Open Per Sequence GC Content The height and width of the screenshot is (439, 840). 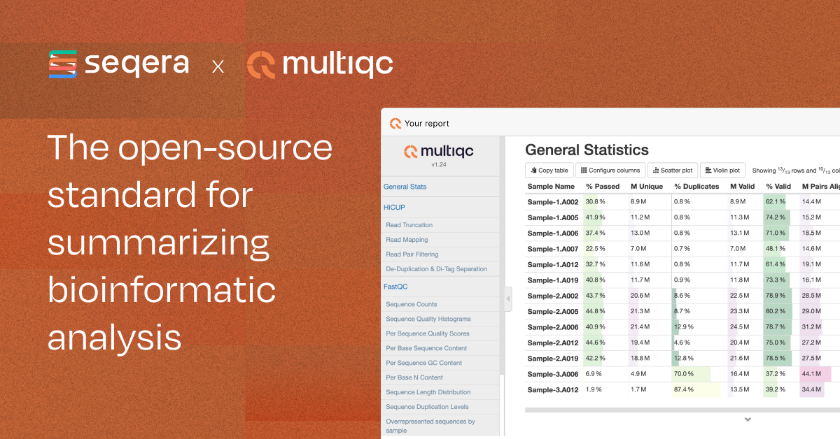[x=424, y=363]
